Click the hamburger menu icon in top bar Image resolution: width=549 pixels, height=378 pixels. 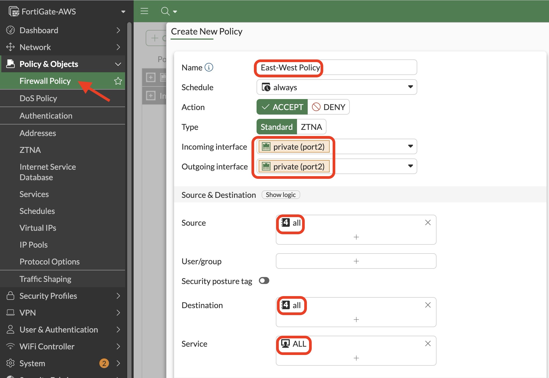[x=144, y=11]
